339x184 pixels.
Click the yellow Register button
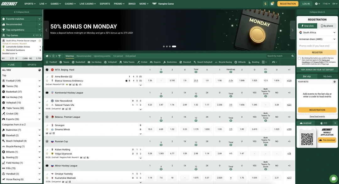(317, 53)
